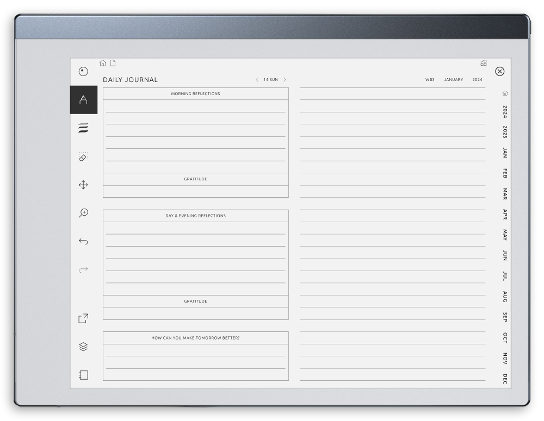The width and height of the screenshot is (544, 421).
Task: Open week W03 link
Action: (x=430, y=80)
